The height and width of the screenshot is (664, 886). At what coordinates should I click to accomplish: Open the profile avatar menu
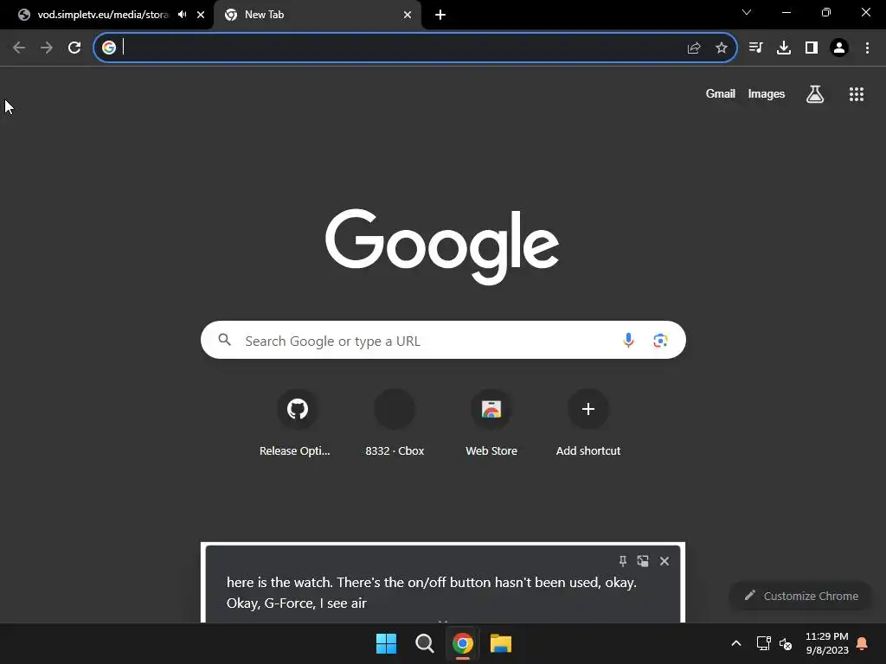pyautogui.click(x=839, y=48)
